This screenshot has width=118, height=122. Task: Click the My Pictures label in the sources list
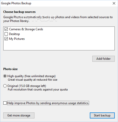pyautogui.click(x=17, y=39)
